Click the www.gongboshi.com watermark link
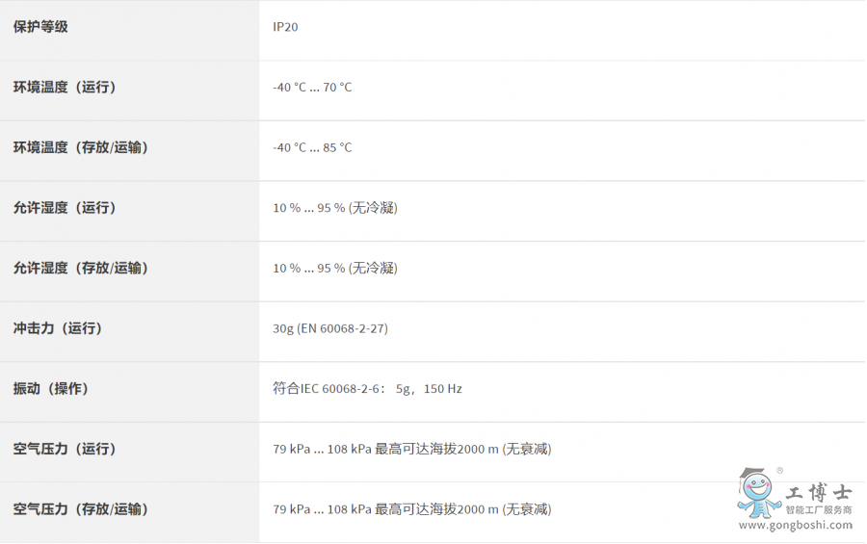 [795, 526]
